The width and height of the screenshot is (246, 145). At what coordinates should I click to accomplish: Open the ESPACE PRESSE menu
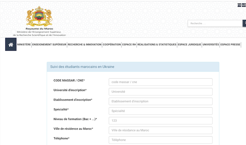pos(230,45)
